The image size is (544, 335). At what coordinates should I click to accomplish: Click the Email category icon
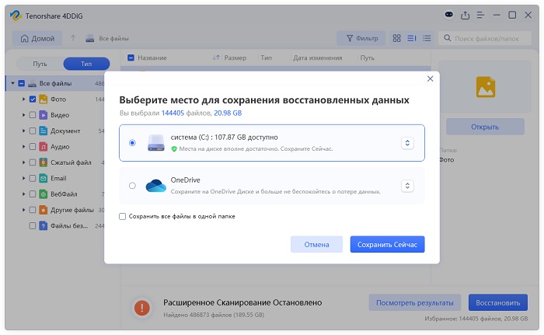pos(43,178)
